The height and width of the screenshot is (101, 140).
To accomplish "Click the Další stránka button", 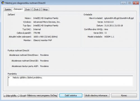I will 71,95.
